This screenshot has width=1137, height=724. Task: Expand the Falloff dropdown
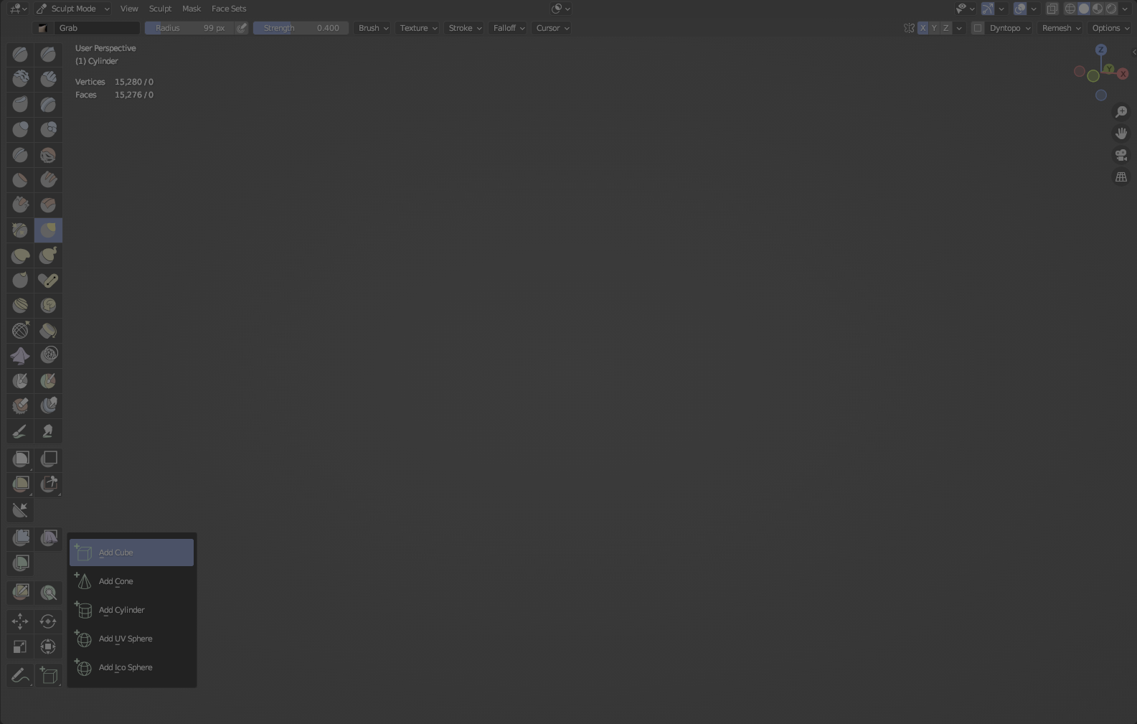509,28
